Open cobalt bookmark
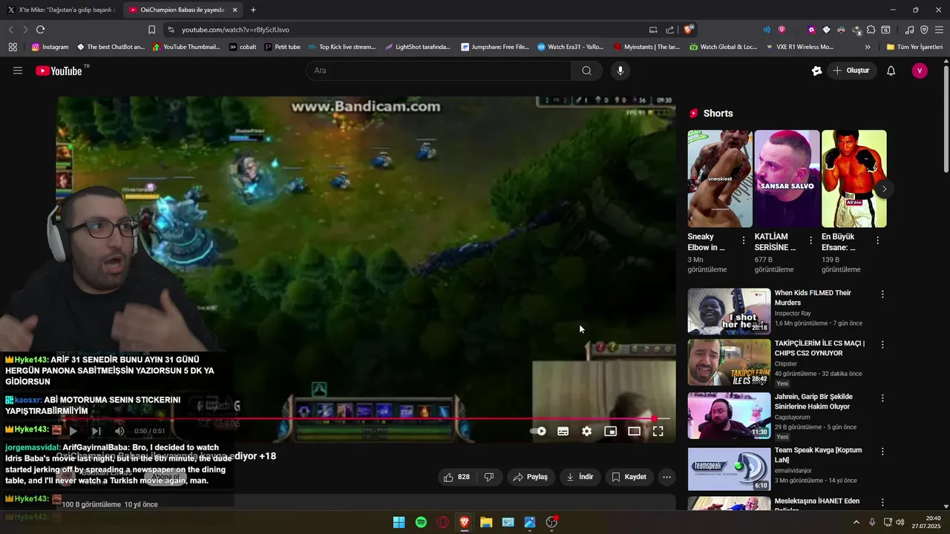The height and width of the screenshot is (534, 950). [x=243, y=47]
